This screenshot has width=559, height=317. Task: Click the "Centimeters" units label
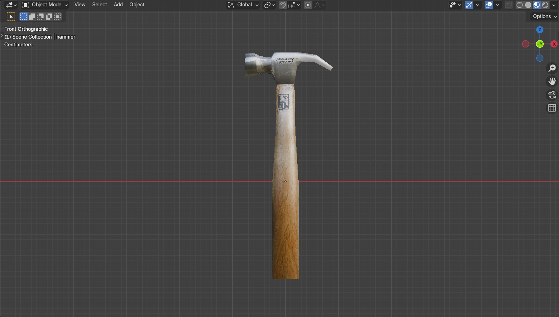[18, 45]
